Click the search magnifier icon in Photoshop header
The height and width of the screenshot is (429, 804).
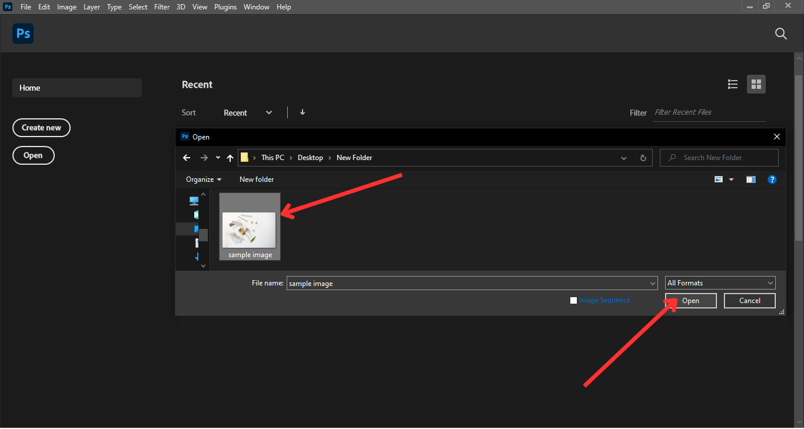[x=781, y=34]
